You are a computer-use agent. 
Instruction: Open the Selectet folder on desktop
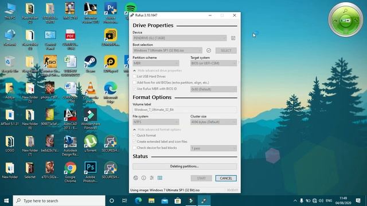[x=30, y=171]
